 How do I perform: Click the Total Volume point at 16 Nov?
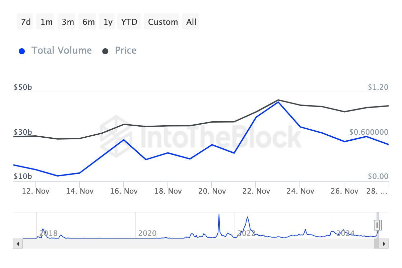point(124,140)
